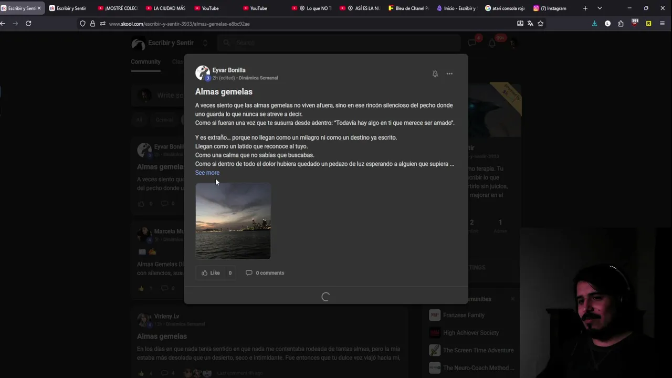
Task: Open the extensions puzzle icon
Action: coord(621,24)
